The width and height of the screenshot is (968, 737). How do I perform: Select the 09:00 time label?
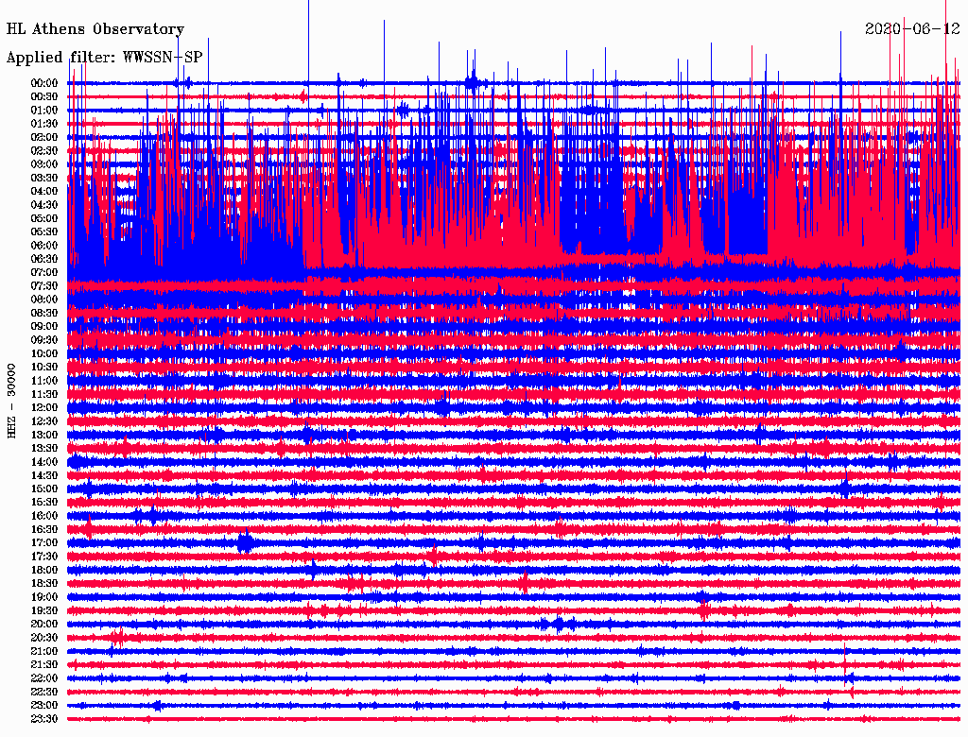[44, 327]
